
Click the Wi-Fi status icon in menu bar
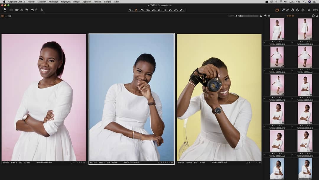click(281, 2)
